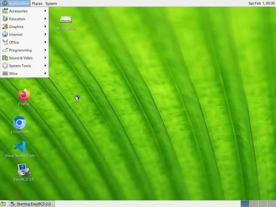Open the System Tools submenu
Viewport: 276px width, 207px height.
coord(24,66)
